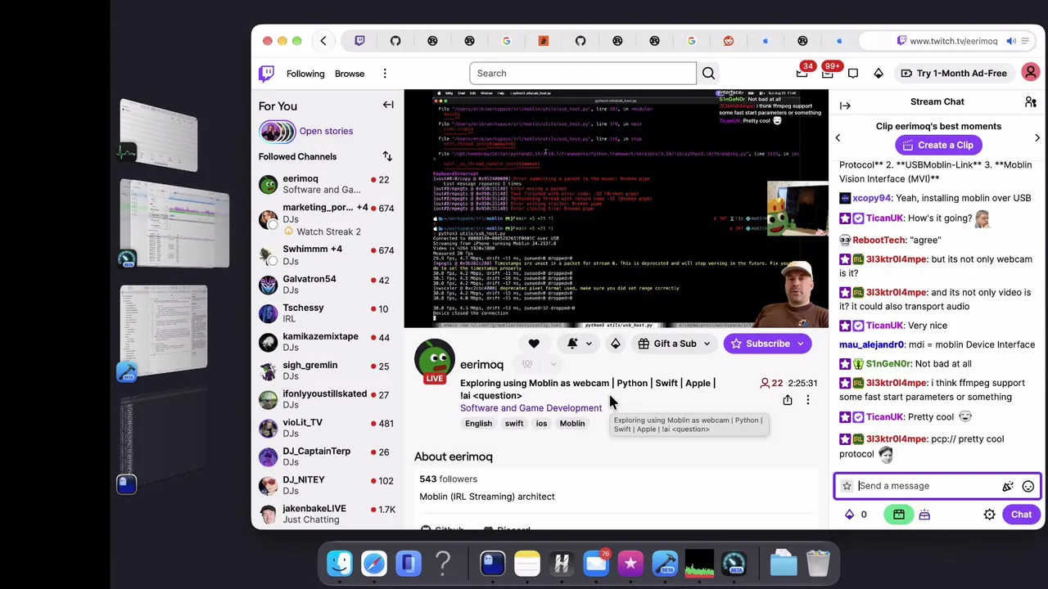Image resolution: width=1048 pixels, height=589 pixels.
Task: Click the swift stream tag
Action: click(x=514, y=424)
